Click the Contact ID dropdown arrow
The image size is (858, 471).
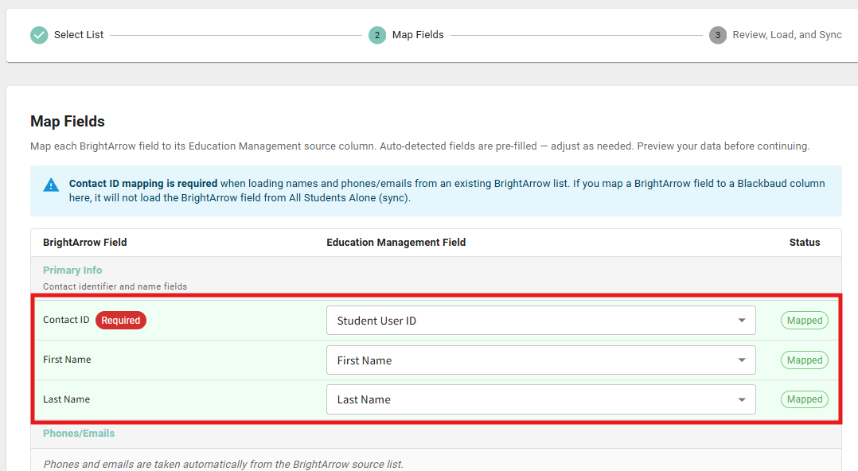click(x=742, y=321)
